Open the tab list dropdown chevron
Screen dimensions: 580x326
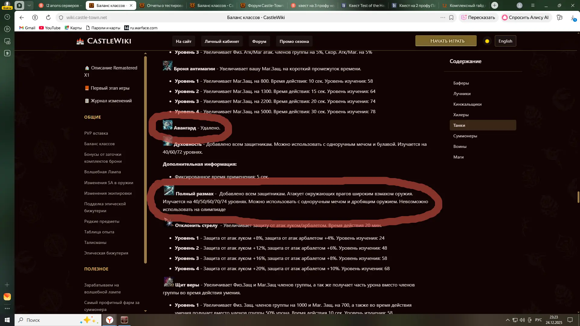click(29, 5)
